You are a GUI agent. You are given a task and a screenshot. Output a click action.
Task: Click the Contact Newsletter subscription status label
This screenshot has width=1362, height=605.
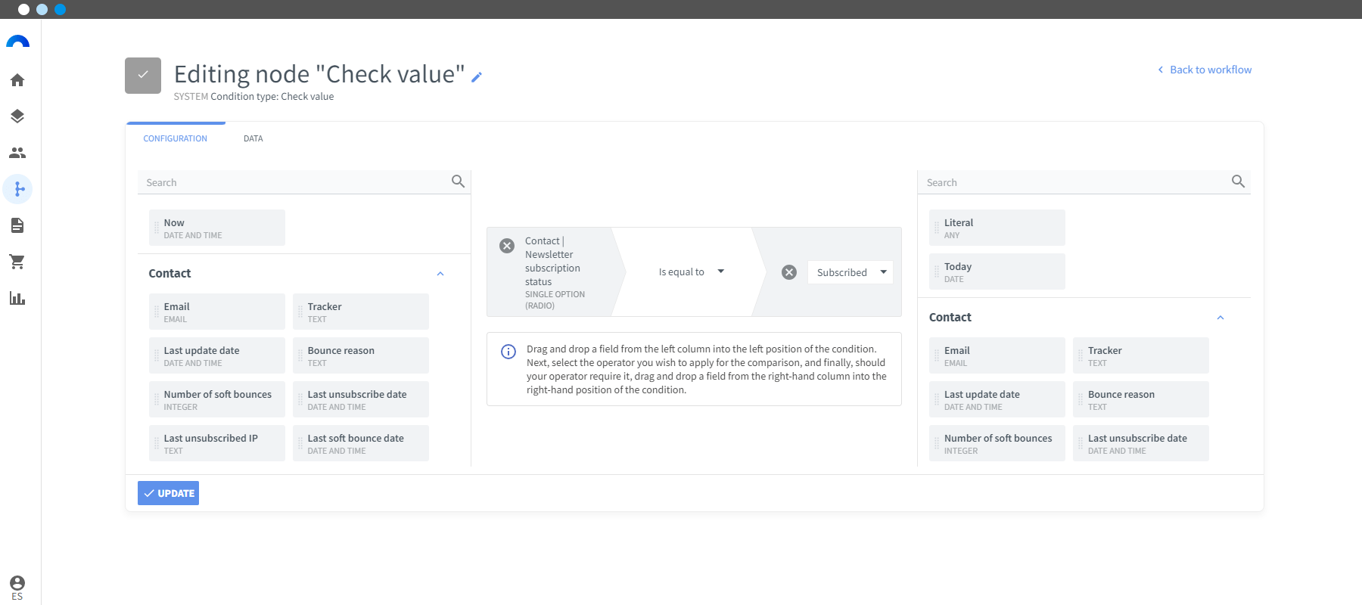pos(553,262)
